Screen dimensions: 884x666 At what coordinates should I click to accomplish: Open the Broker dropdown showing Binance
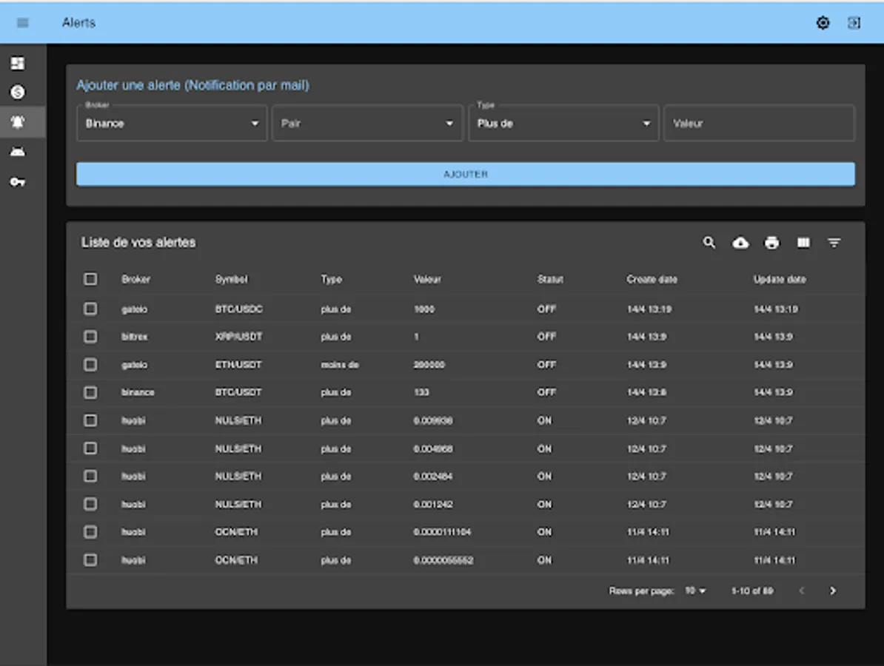pyautogui.click(x=172, y=123)
